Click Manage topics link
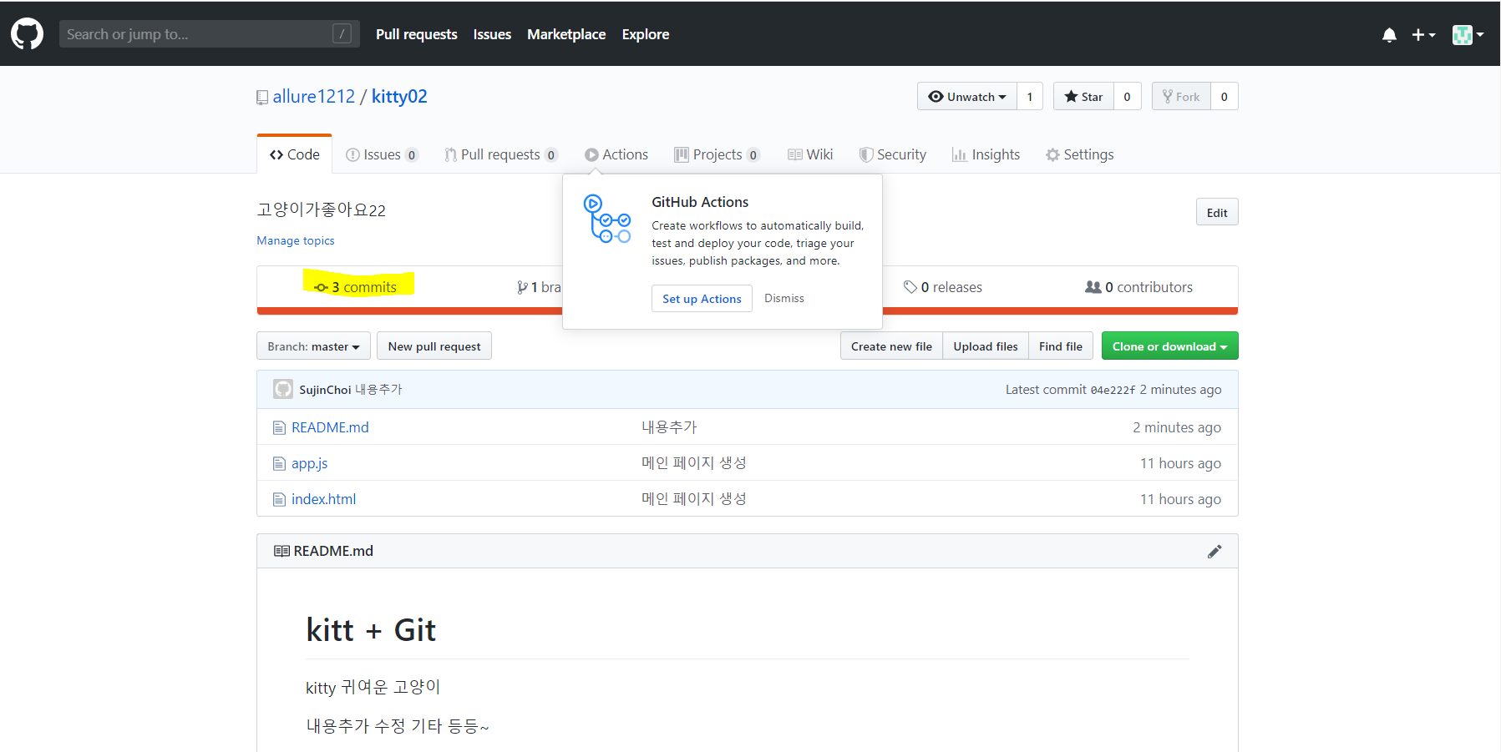Image resolution: width=1501 pixels, height=752 pixels. (x=296, y=240)
